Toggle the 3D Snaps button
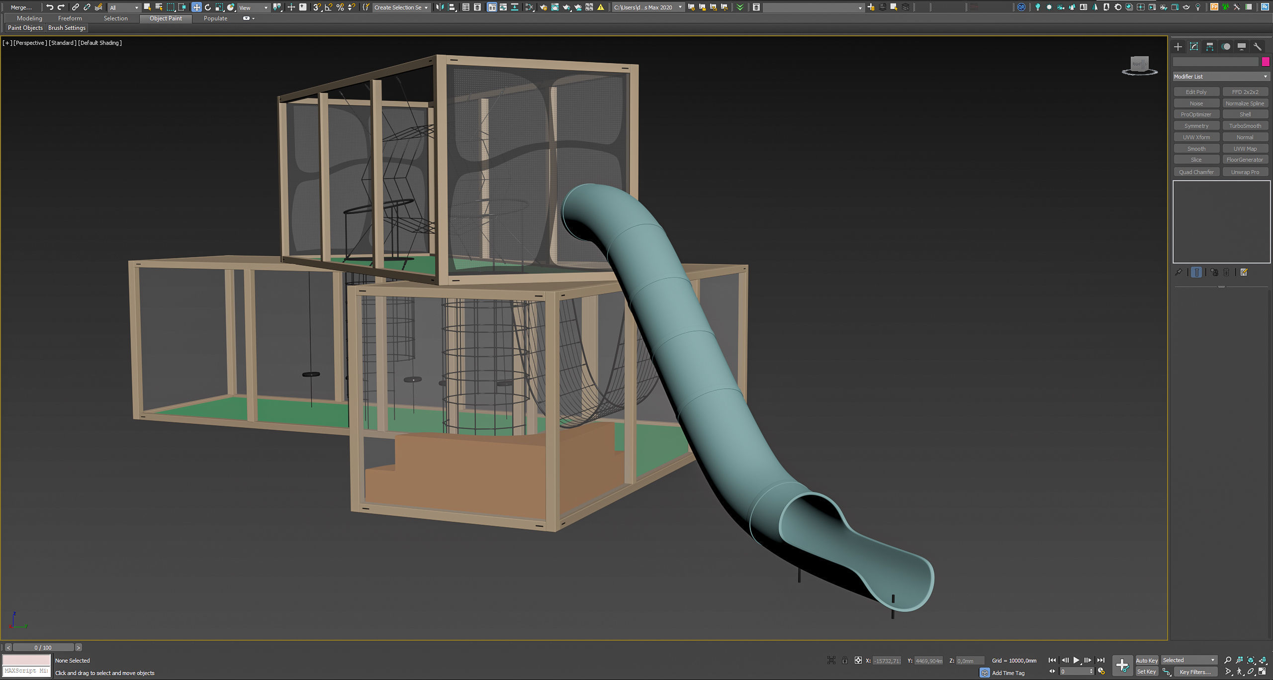1273x680 pixels. tap(317, 7)
